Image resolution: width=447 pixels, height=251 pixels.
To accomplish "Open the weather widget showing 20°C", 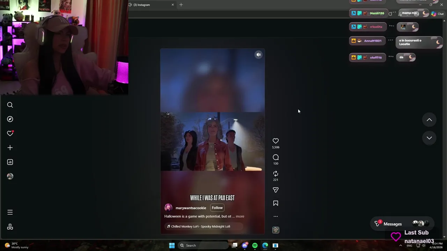I will tap(17, 245).
